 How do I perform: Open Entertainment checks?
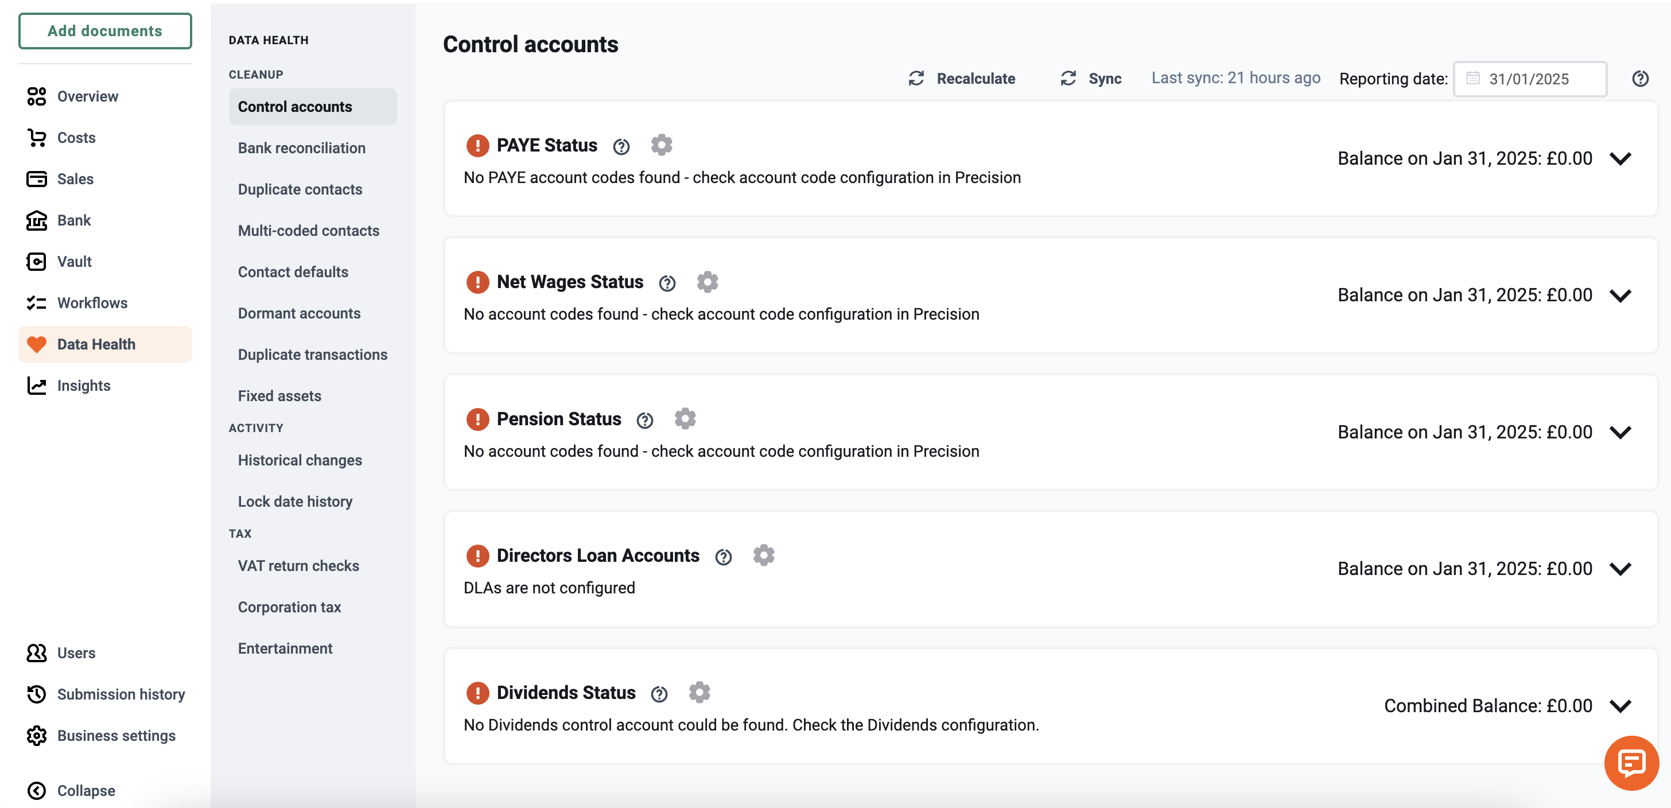[313, 648]
